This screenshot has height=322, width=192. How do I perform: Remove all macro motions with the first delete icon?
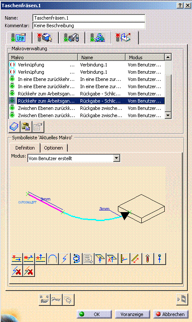(x=17, y=271)
